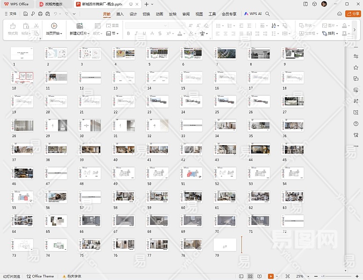
Task: Switch to normal view in status bar
Action: coord(241,276)
